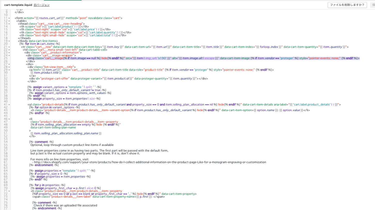Click 'for p in properties' line
375x210 pixels.
47,185
